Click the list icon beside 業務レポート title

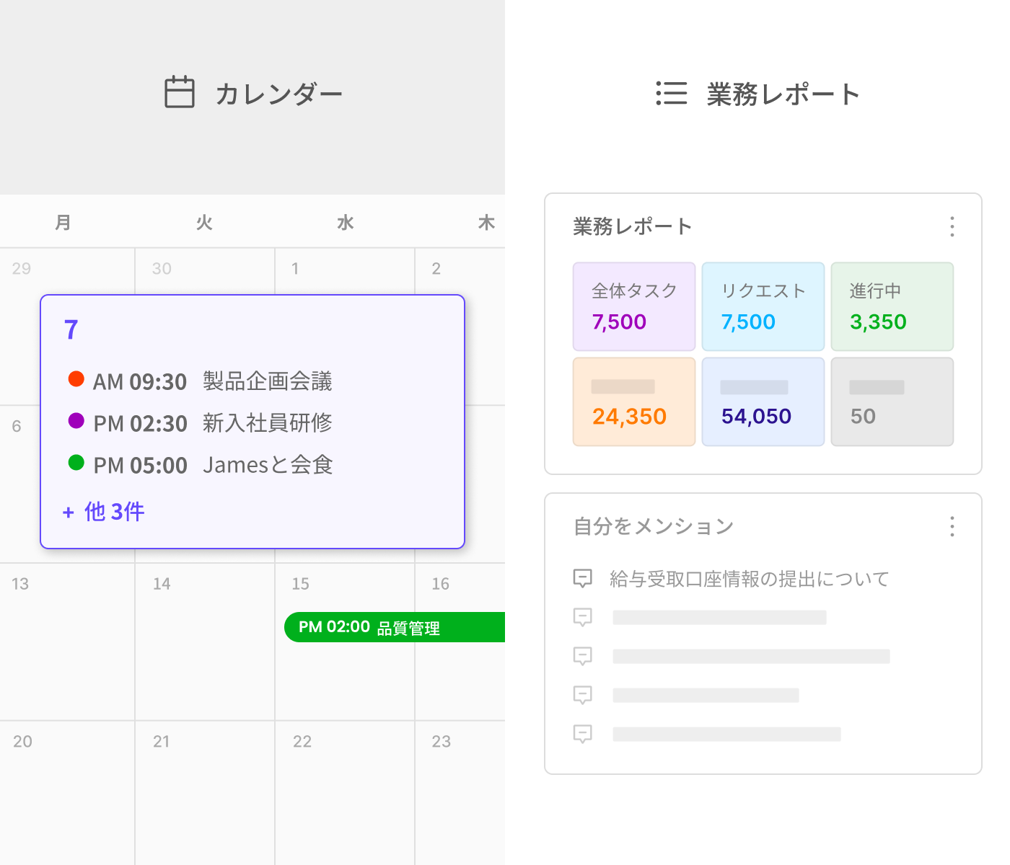(671, 94)
